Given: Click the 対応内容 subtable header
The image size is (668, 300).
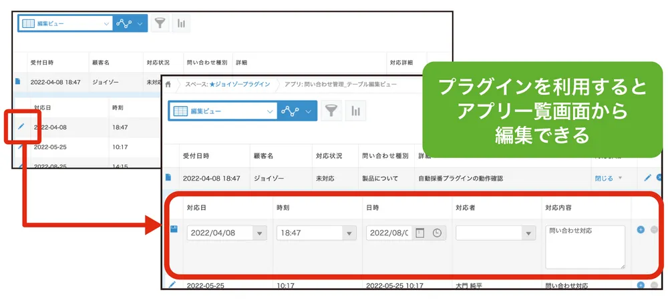Looking at the screenshot, I should pos(558,208).
